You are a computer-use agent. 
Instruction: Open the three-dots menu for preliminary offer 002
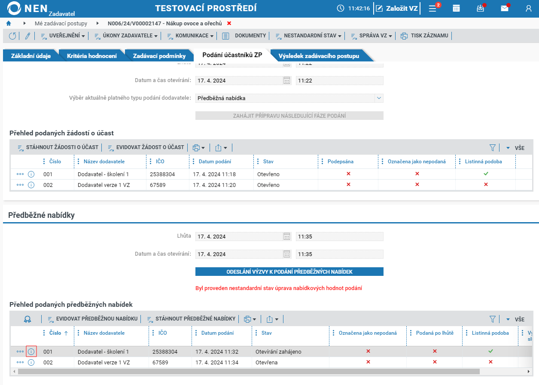point(20,362)
